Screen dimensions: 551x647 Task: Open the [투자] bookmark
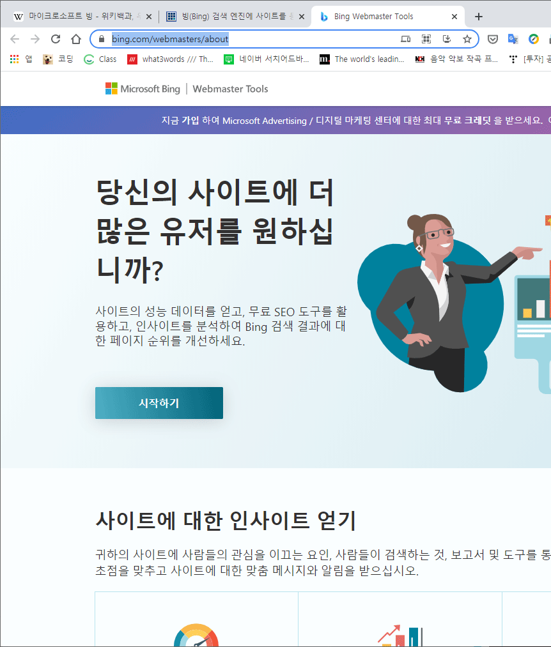tap(529, 59)
